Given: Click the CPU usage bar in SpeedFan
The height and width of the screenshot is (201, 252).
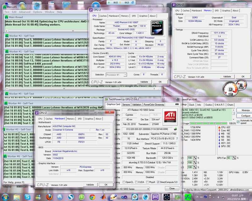Looking at the screenshot, I should 208,123.
